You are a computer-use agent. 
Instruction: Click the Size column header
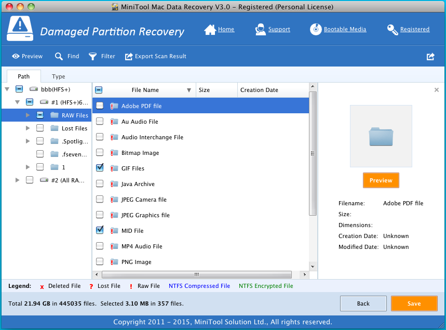[x=217, y=90]
